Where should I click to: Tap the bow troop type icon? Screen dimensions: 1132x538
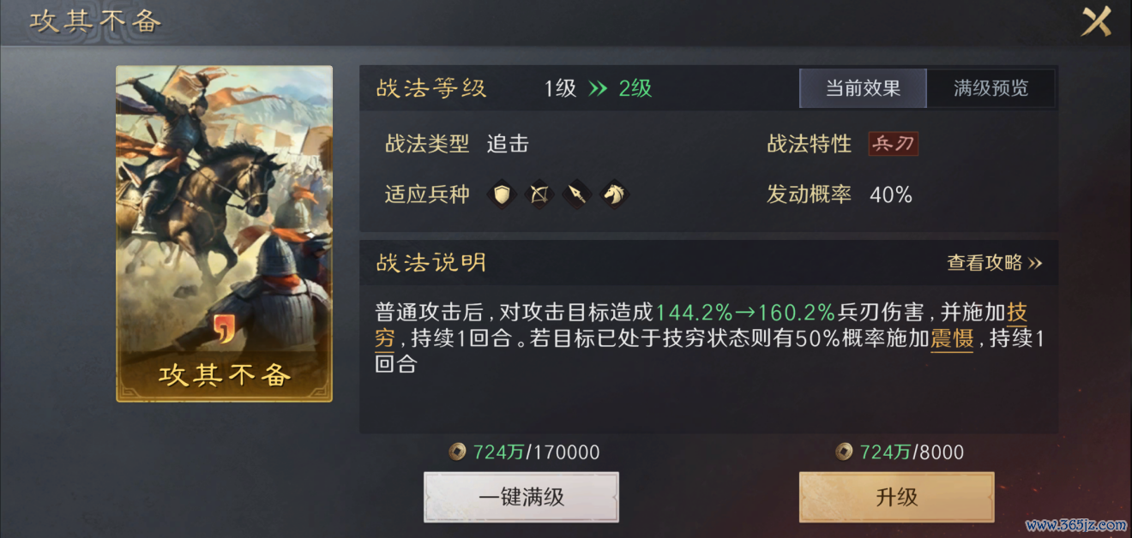pyautogui.click(x=539, y=194)
